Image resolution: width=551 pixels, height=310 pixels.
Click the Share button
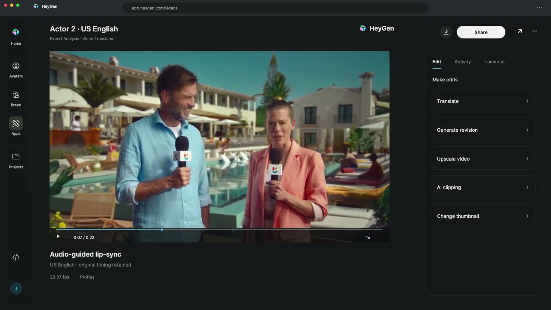(481, 32)
